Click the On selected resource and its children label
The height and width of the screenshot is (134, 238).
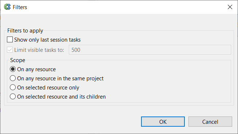tap(62, 97)
